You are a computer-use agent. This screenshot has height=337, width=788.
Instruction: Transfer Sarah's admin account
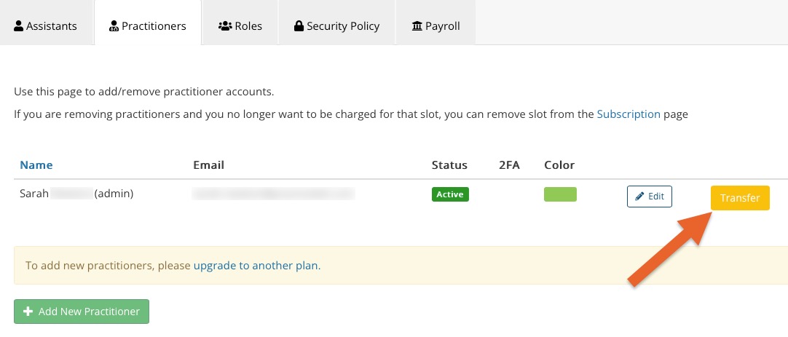point(740,198)
